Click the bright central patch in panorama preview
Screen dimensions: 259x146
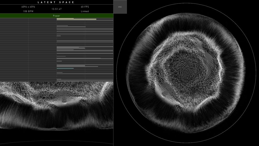[x=66, y=100]
